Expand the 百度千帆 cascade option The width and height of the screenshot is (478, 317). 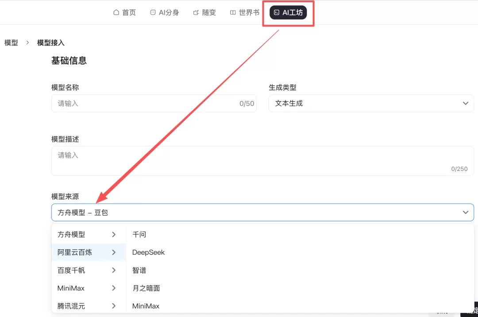point(89,271)
